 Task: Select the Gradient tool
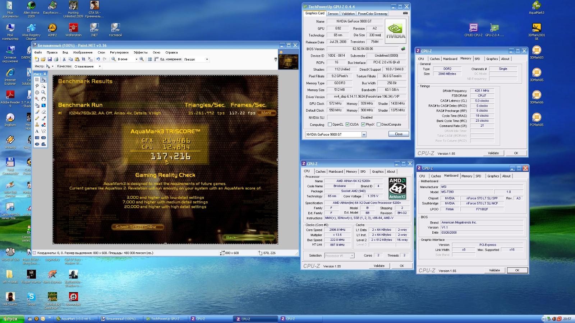[x=43, y=105]
